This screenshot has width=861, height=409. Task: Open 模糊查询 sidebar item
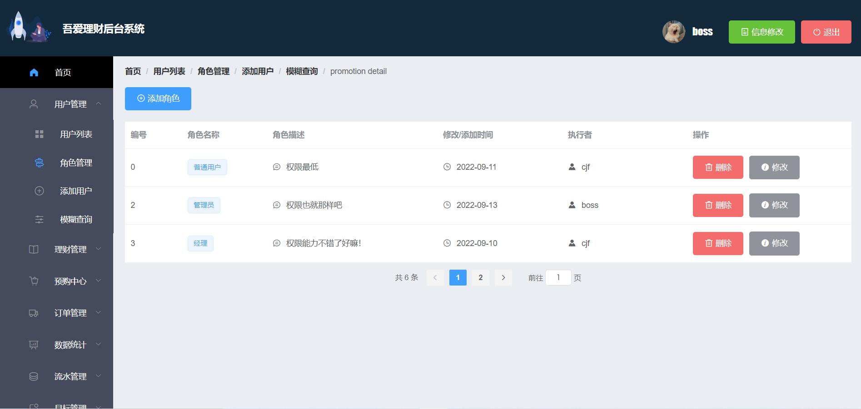point(56,219)
